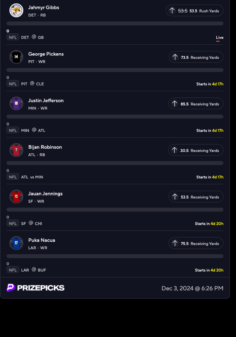Toggle Bijan Robinson 30.5 Receiving Yards pick
Viewport: 236px width, 337px height.
coord(196,150)
